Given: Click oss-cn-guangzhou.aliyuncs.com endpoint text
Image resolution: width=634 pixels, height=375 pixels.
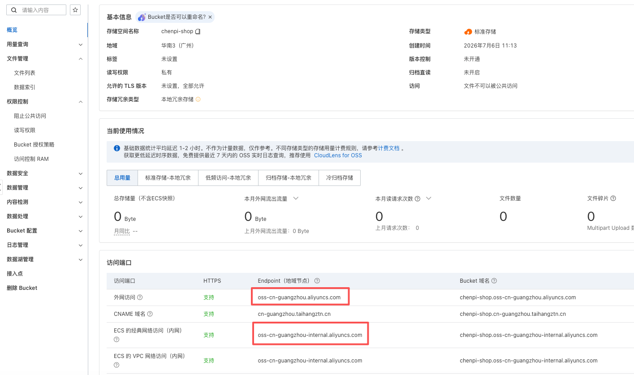Looking at the screenshot, I should (x=299, y=297).
